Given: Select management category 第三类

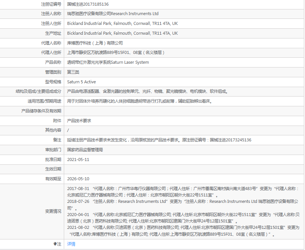Looking at the screenshot, I should coord(73,72).
